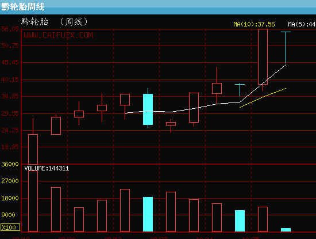
Task: Click the MA(10):37.56 indicator label
Action: [254, 24]
